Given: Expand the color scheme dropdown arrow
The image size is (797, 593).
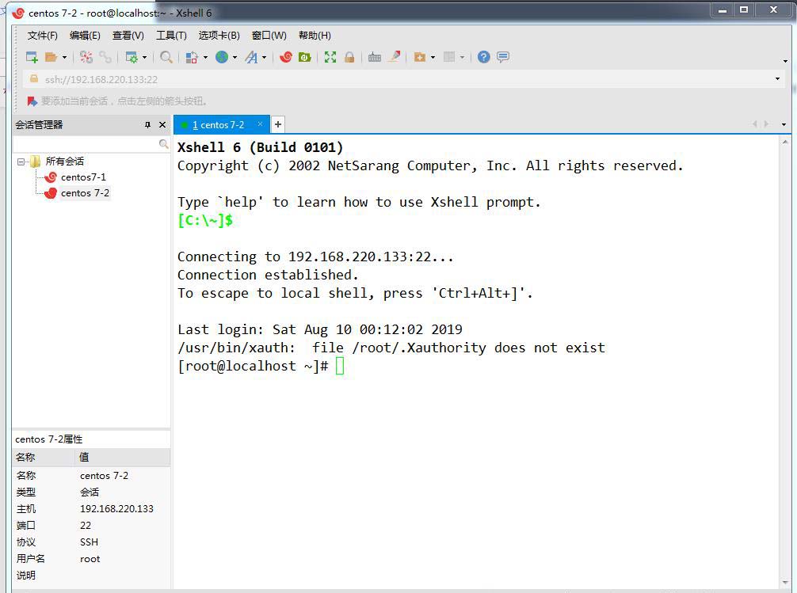Looking at the screenshot, I should tap(205, 58).
